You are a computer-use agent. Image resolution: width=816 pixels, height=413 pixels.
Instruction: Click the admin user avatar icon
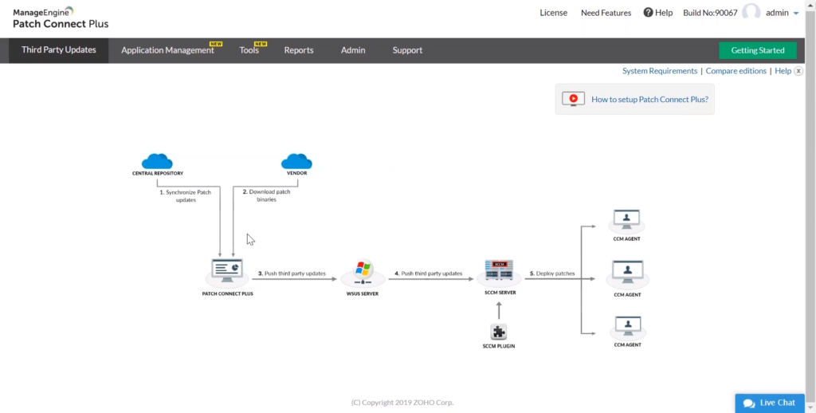[751, 13]
